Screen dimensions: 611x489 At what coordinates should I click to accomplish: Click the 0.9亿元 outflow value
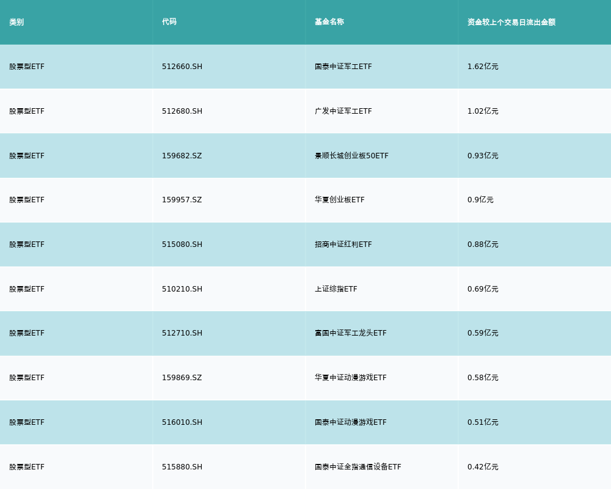click(x=480, y=200)
